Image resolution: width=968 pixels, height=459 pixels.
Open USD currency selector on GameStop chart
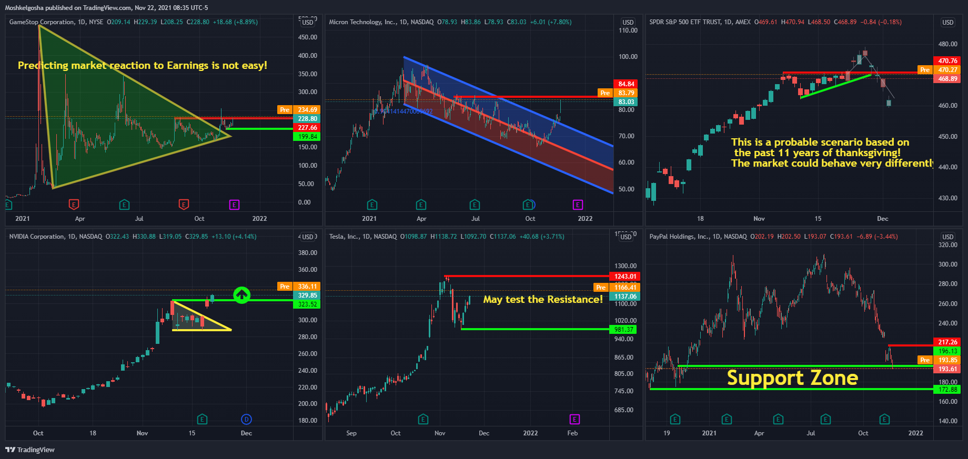click(x=308, y=22)
